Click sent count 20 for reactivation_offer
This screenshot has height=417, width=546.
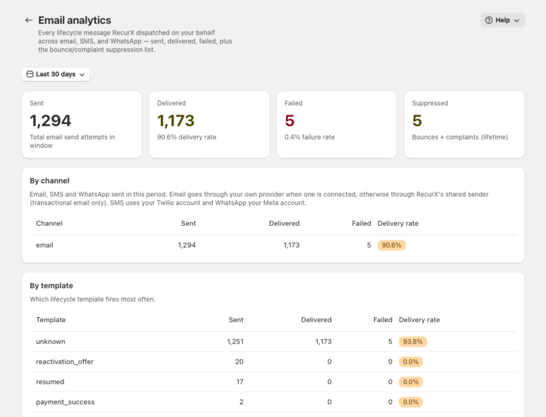(x=239, y=362)
